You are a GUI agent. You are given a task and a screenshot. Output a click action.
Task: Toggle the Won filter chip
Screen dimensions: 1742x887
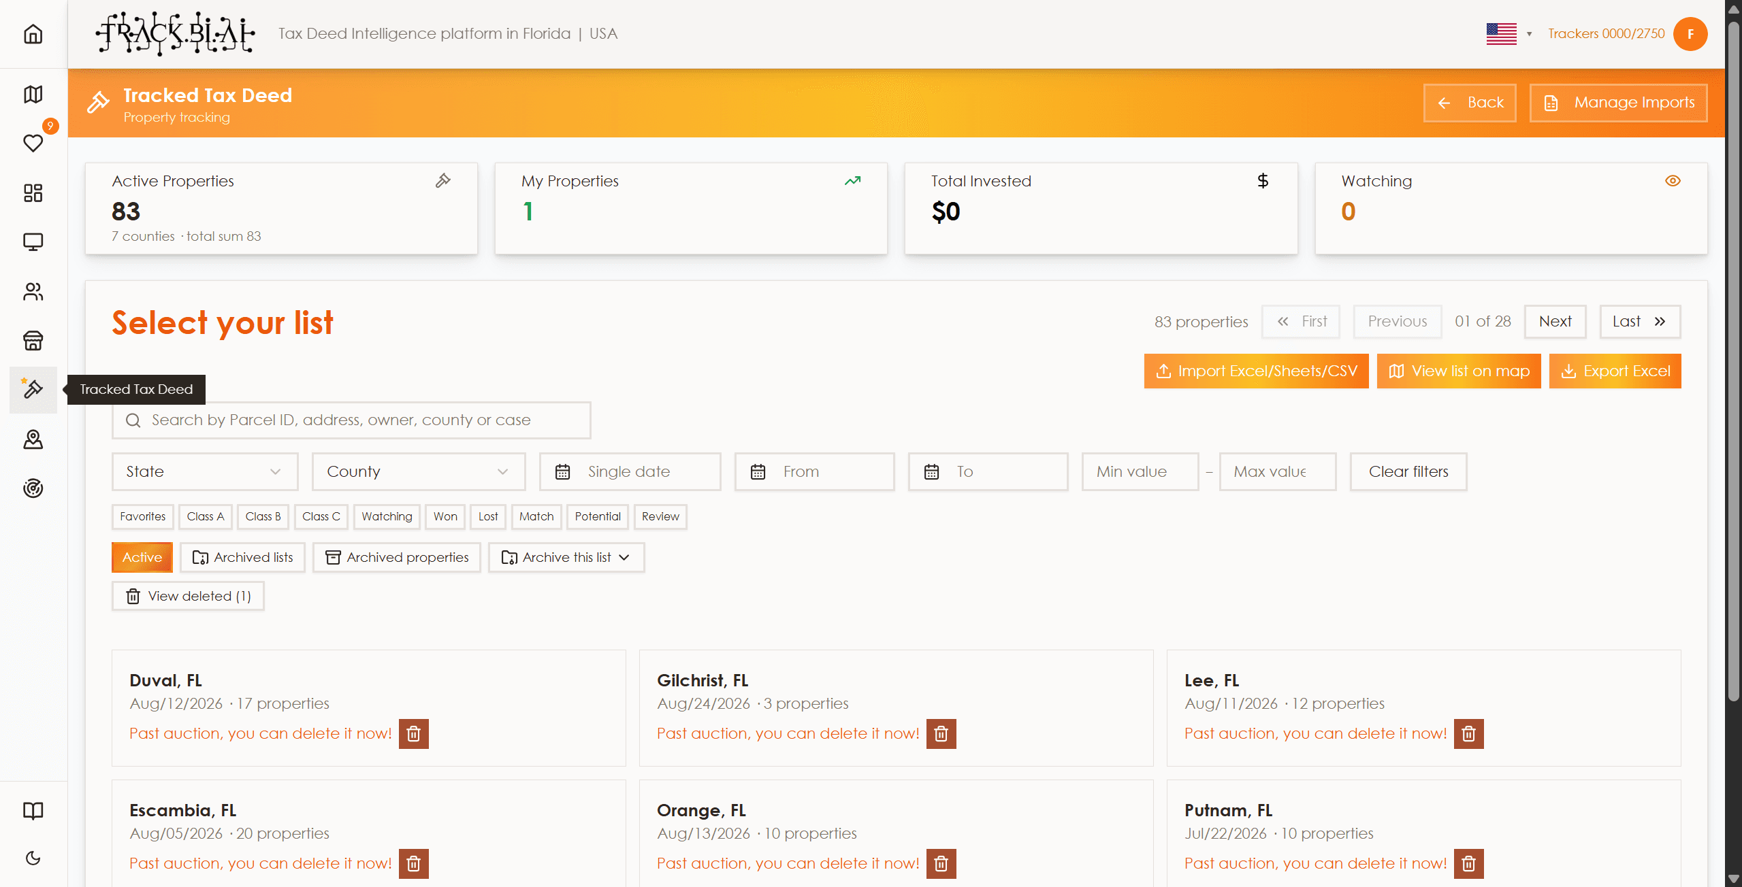pyautogui.click(x=445, y=516)
